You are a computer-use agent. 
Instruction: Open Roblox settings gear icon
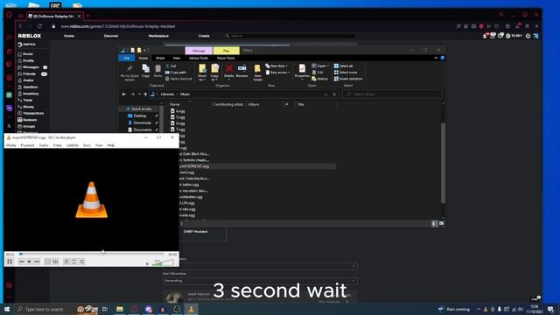[x=528, y=36]
